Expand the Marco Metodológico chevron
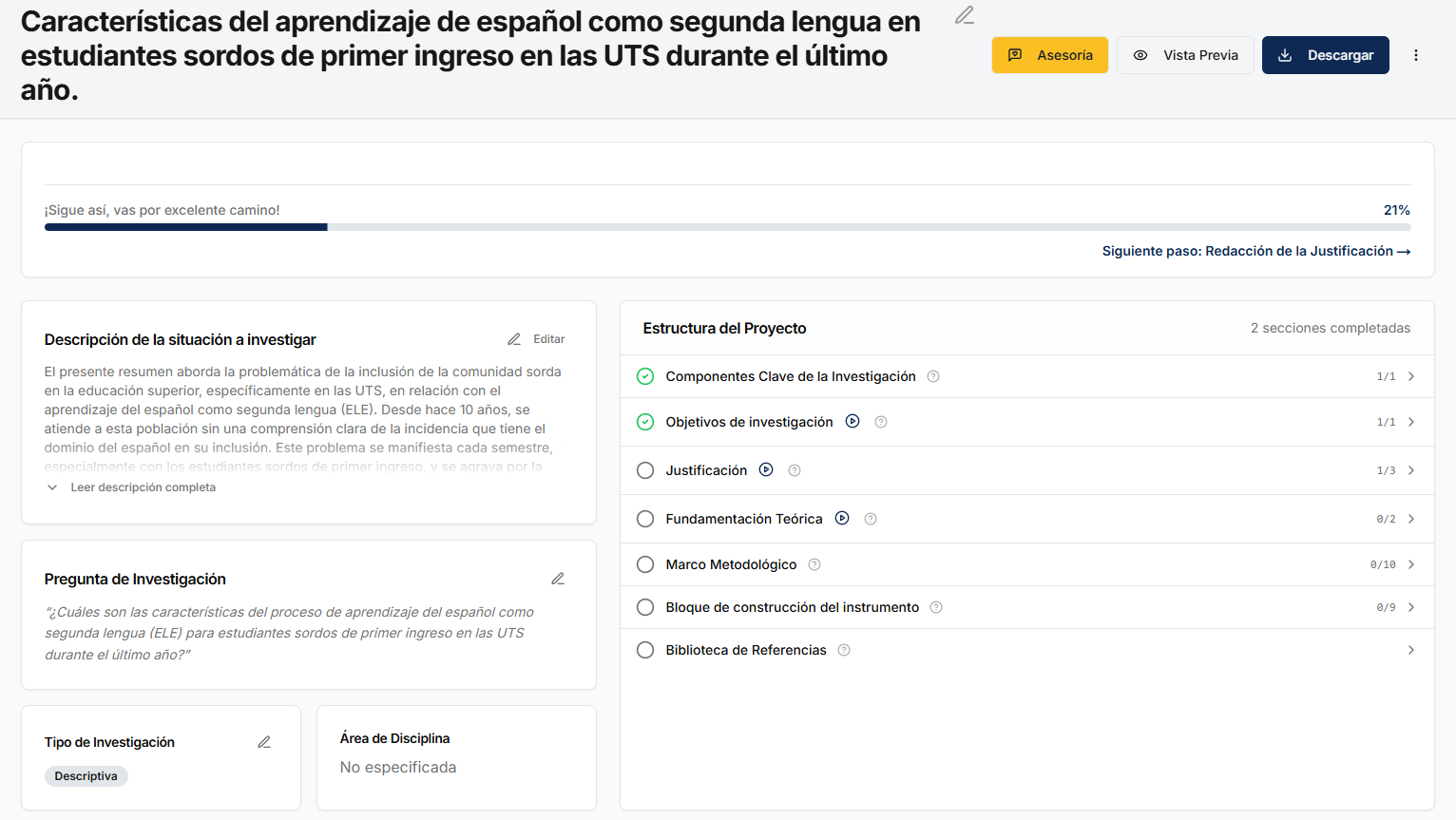This screenshot has height=820, width=1456. click(x=1411, y=564)
